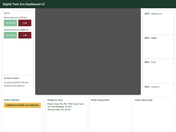The width and height of the screenshot is (176, 132).
Task: Open the third BMS card, below HVAC
Action: [x=158, y=71]
